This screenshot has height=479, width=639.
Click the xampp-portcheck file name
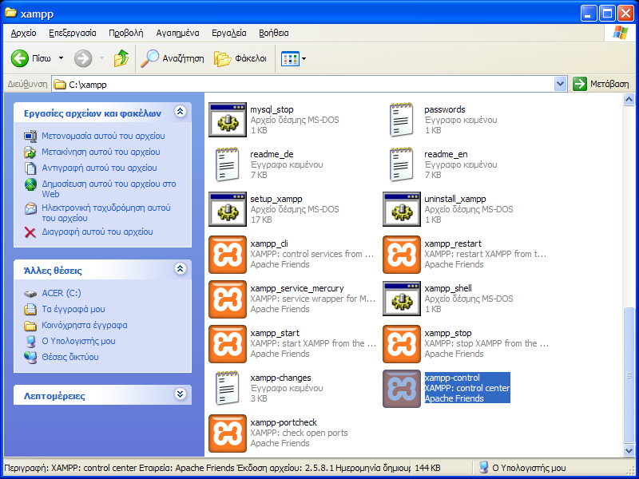tap(284, 422)
